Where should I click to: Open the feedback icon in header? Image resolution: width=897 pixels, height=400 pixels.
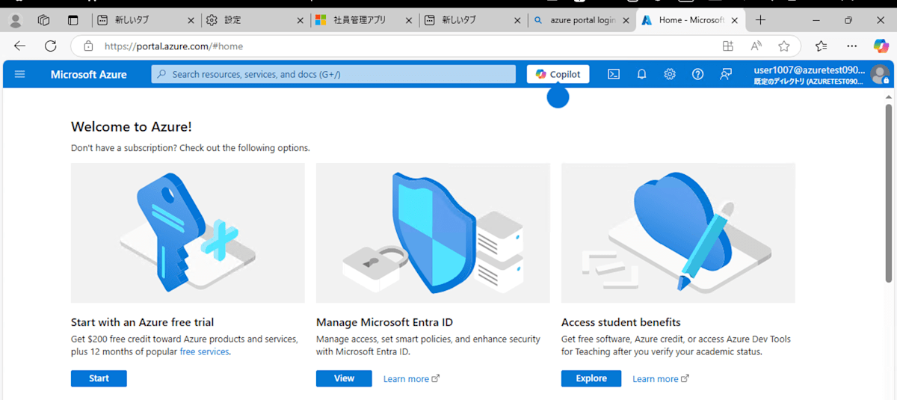coord(726,74)
